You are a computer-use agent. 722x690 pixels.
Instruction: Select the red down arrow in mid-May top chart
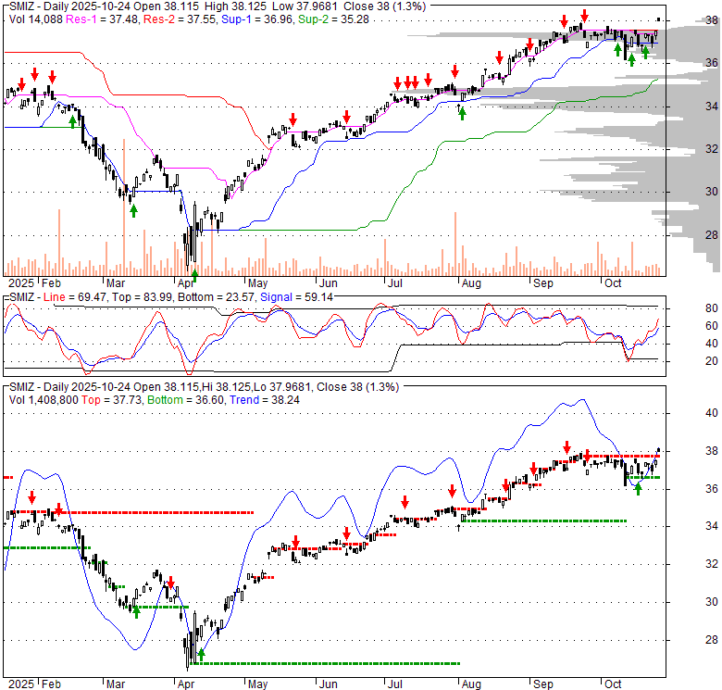(292, 119)
